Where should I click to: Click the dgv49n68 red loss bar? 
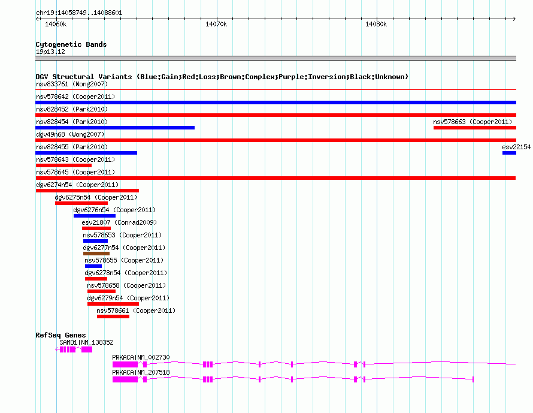[275, 140]
